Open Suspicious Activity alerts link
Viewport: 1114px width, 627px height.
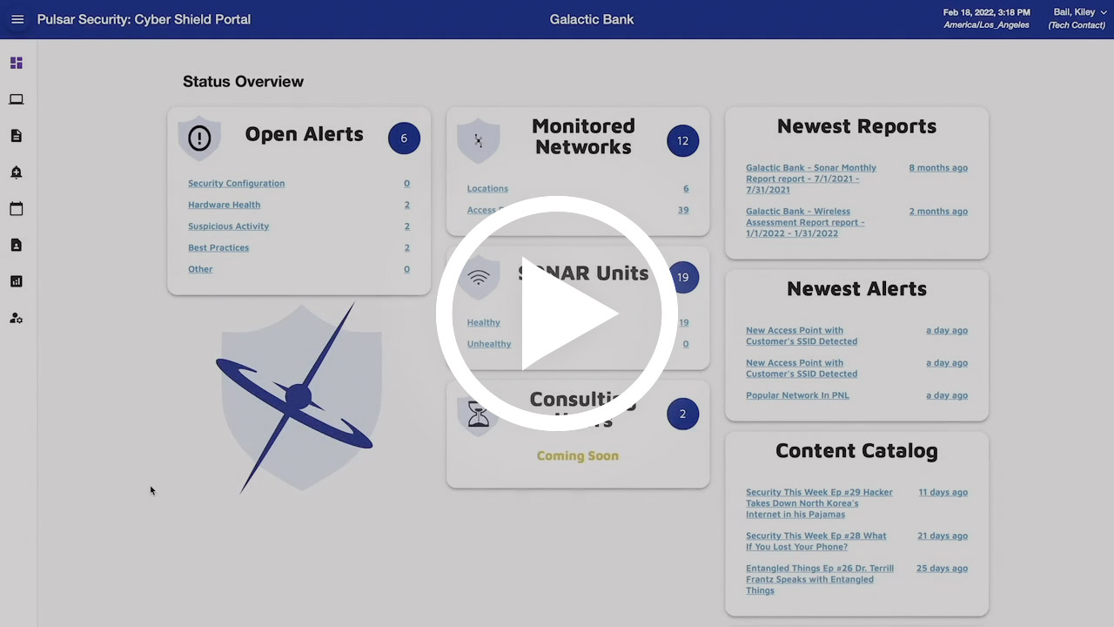[x=228, y=226]
